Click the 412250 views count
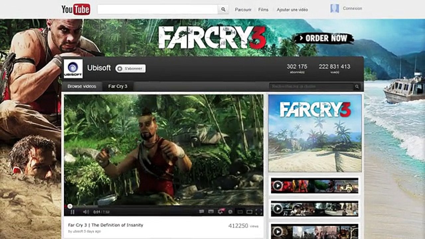The height and width of the screenshot is (239, 425). pos(243,226)
